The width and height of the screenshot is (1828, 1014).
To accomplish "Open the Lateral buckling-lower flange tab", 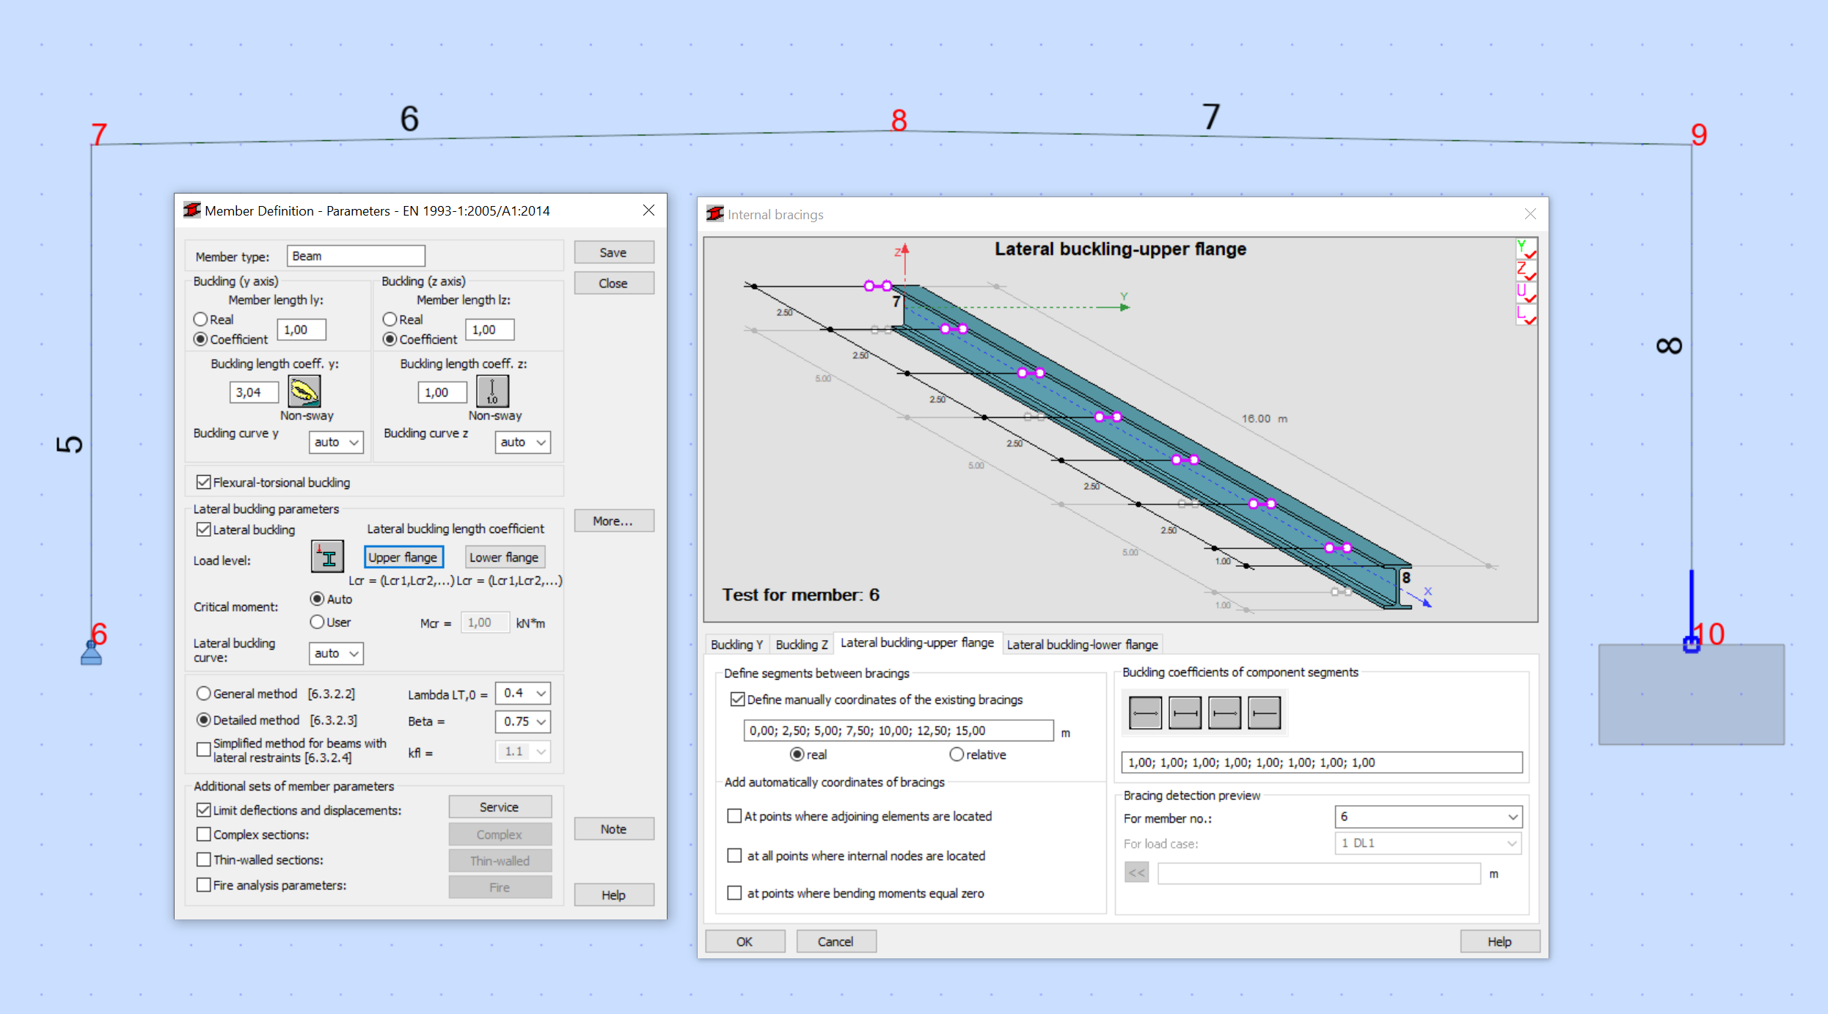I will [x=1082, y=644].
